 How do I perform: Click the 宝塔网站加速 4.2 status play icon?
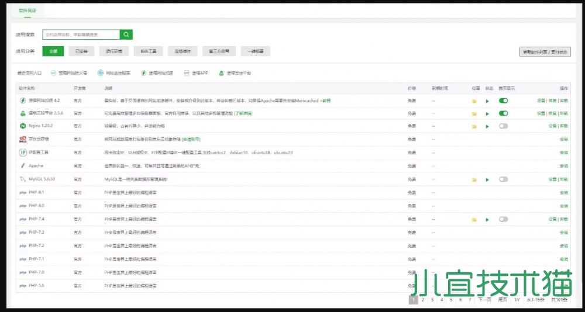click(x=487, y=100)
